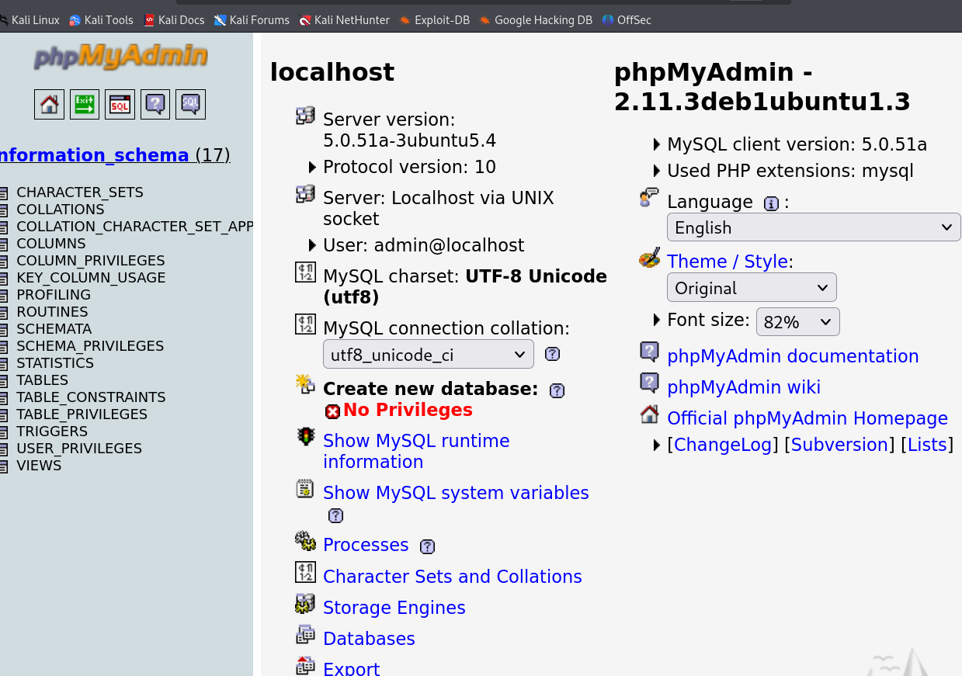This screenshot has width=962, height=676.
Task: Select the COLLATIONS table in sidebar
Action: click(61, 210)
